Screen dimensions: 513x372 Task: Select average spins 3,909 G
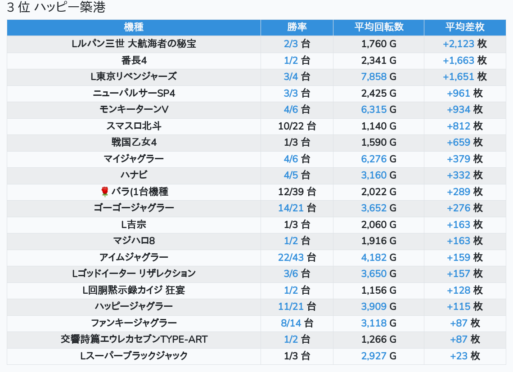coord(379,307)
